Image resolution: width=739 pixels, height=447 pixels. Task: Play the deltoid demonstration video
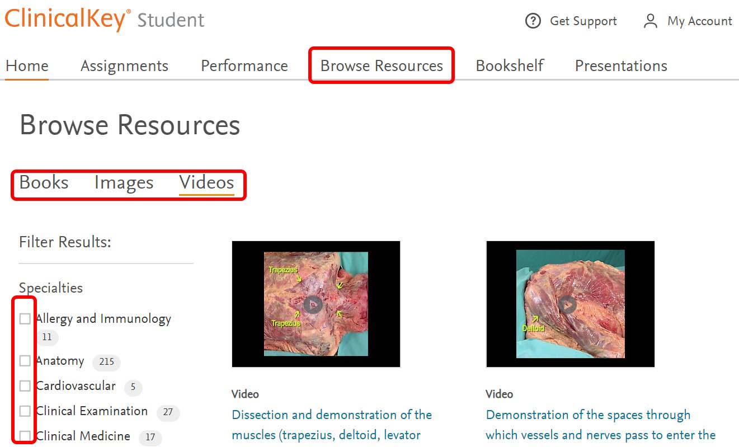(x=567, y=304)
